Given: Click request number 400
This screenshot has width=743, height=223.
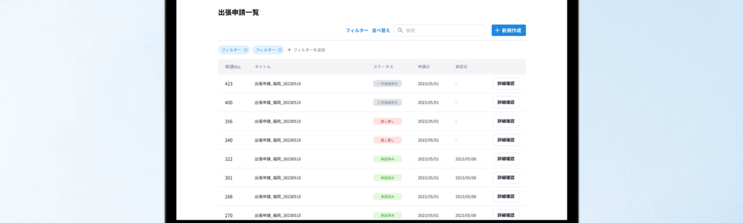Looking at the screenshot, I should click(x=228, y=102).
